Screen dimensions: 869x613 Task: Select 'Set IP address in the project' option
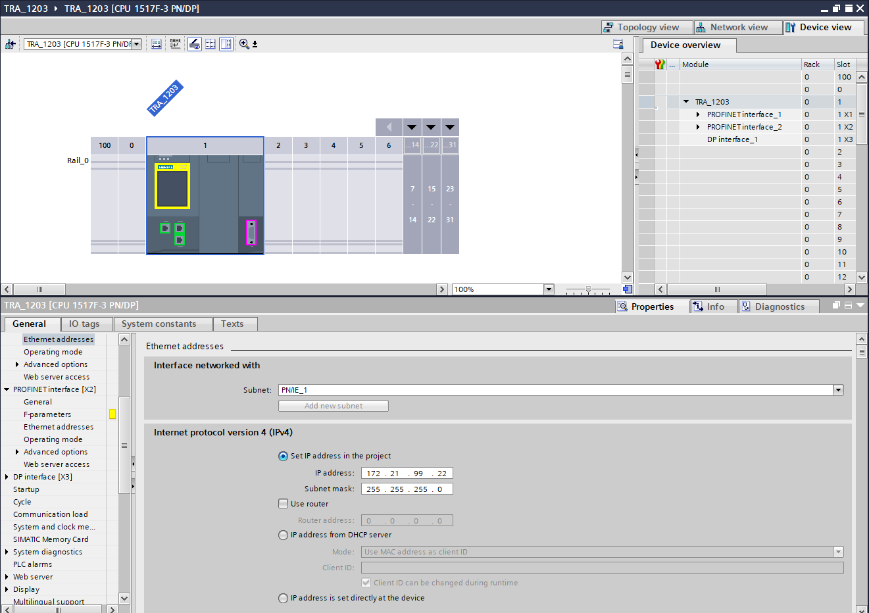coord(284,456)
